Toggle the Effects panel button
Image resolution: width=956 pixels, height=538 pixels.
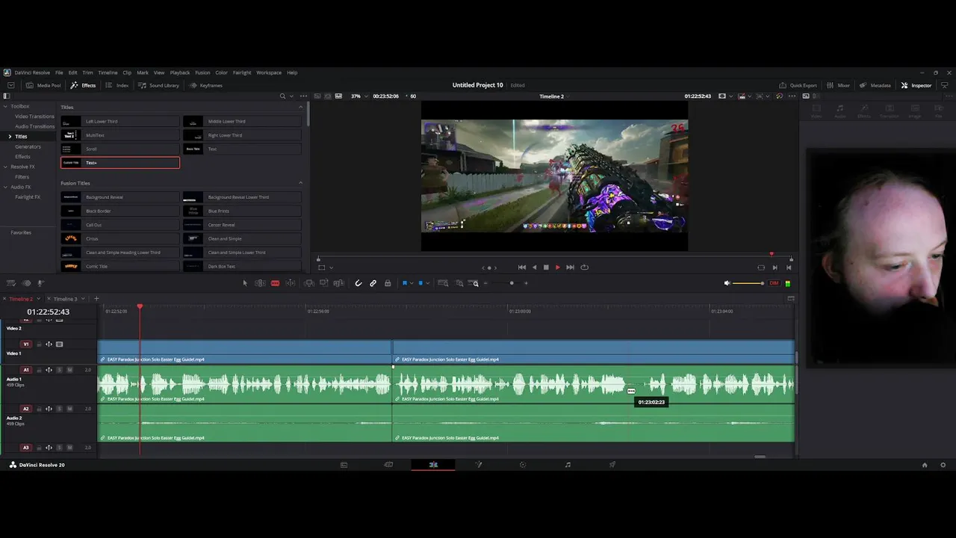click(x=83, y=85)
